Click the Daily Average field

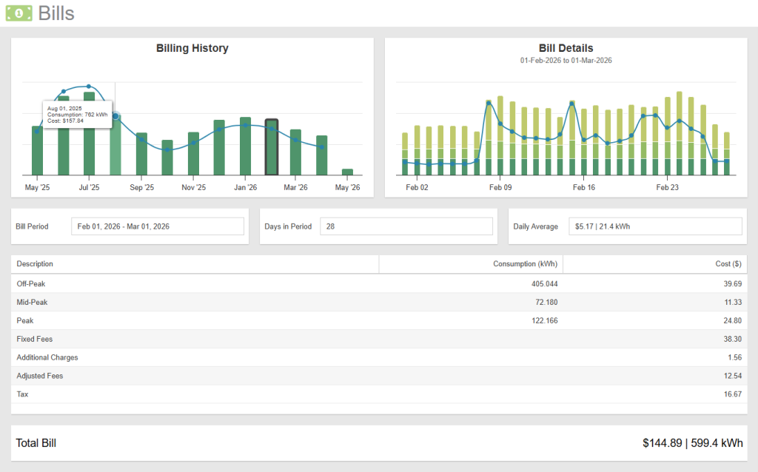click(x=655, y=226)
